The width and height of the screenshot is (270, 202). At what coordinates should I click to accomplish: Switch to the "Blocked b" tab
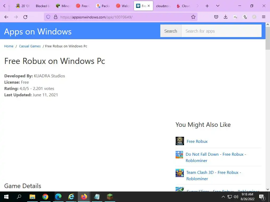(43, 6)
